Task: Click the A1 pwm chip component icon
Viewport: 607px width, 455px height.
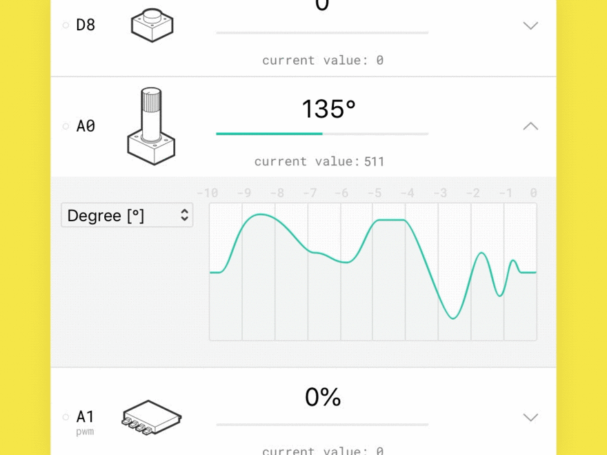Action: 152,417
